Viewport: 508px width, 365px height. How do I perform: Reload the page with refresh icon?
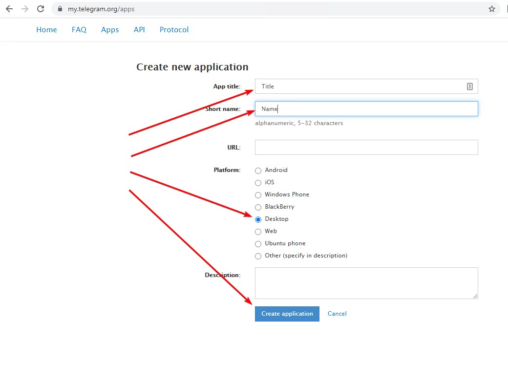click(41, 9)
